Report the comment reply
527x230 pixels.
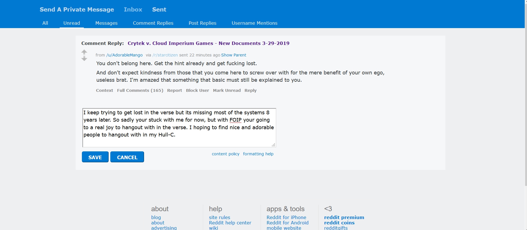point(174,90)
